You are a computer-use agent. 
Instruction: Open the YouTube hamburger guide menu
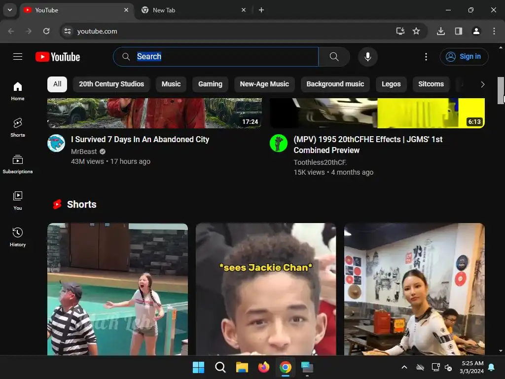(18, 57)
